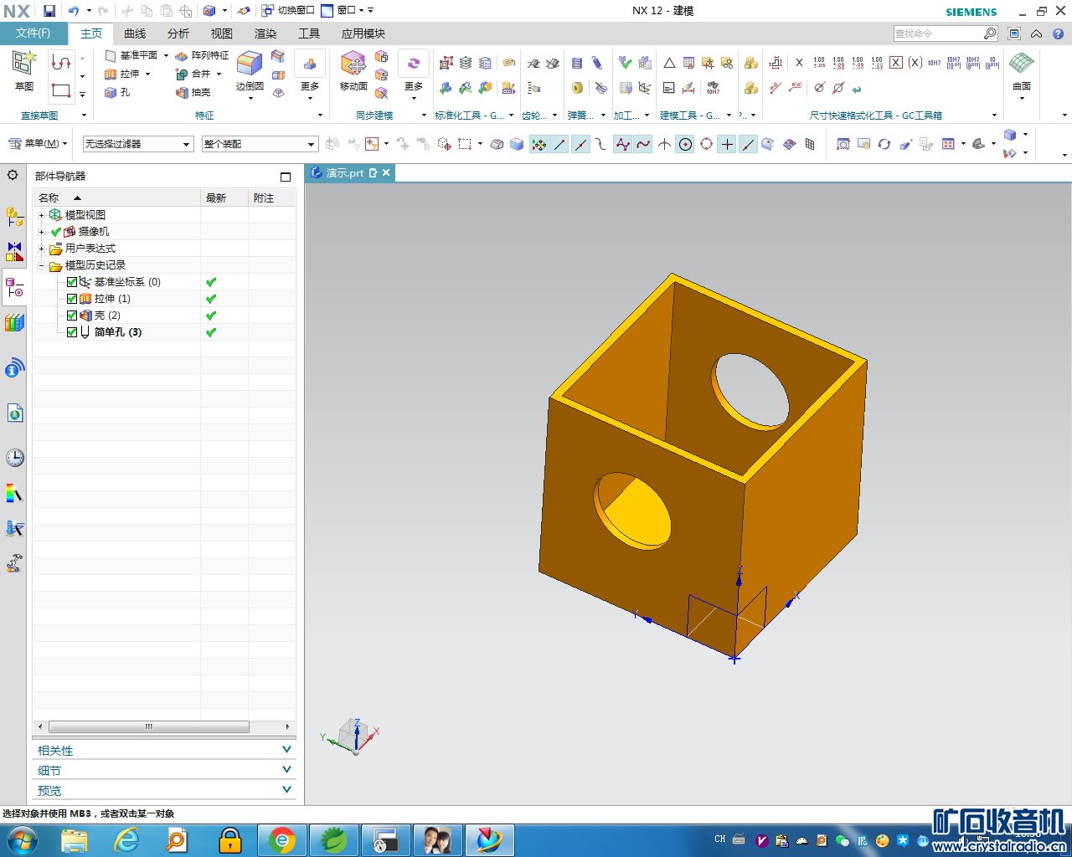Screen dimensions: 1072x857
Task: Click 更多 in the 特征 group
Action: [310, 77]
